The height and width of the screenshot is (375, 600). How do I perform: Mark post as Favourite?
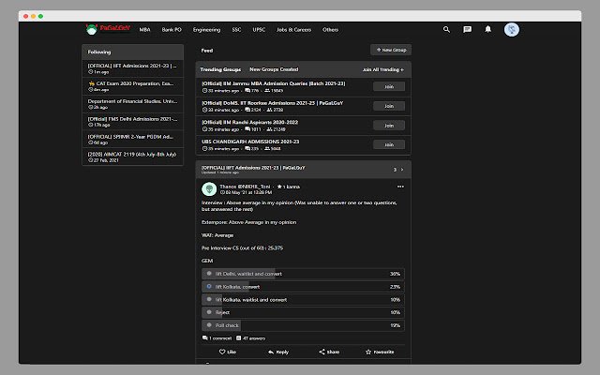tap(380, 352)
